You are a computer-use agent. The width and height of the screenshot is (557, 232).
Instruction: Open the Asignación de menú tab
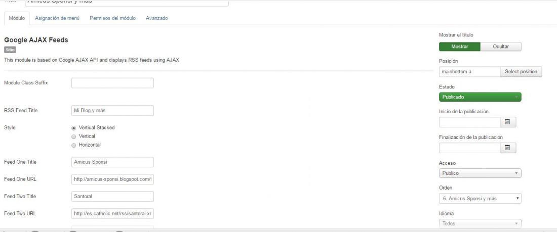coord(57,18)
